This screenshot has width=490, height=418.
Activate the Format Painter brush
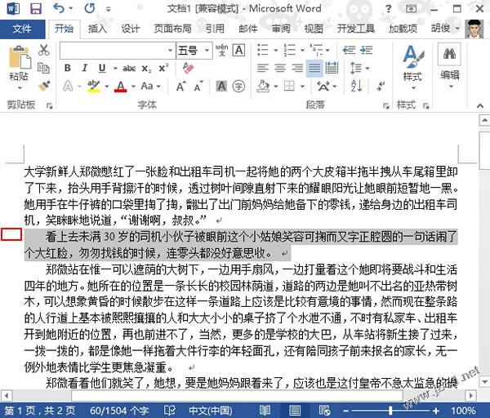click(44, 85)
